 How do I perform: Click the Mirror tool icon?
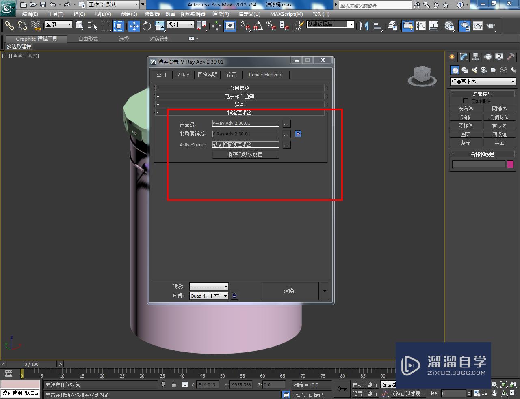364,26
